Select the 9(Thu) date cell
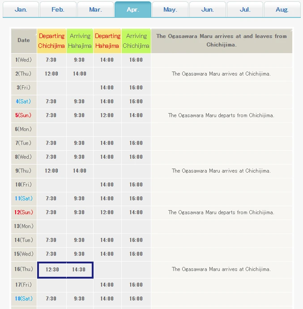The height and width of the screenshot is (309, 303). tap(24, 171)
